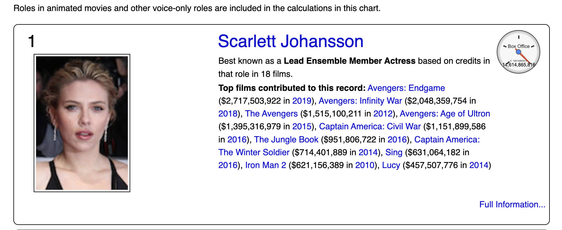Open the 2012 year link
Image resolution: width=562 pixels, height=230 pixels.
[x=383, y=114]
